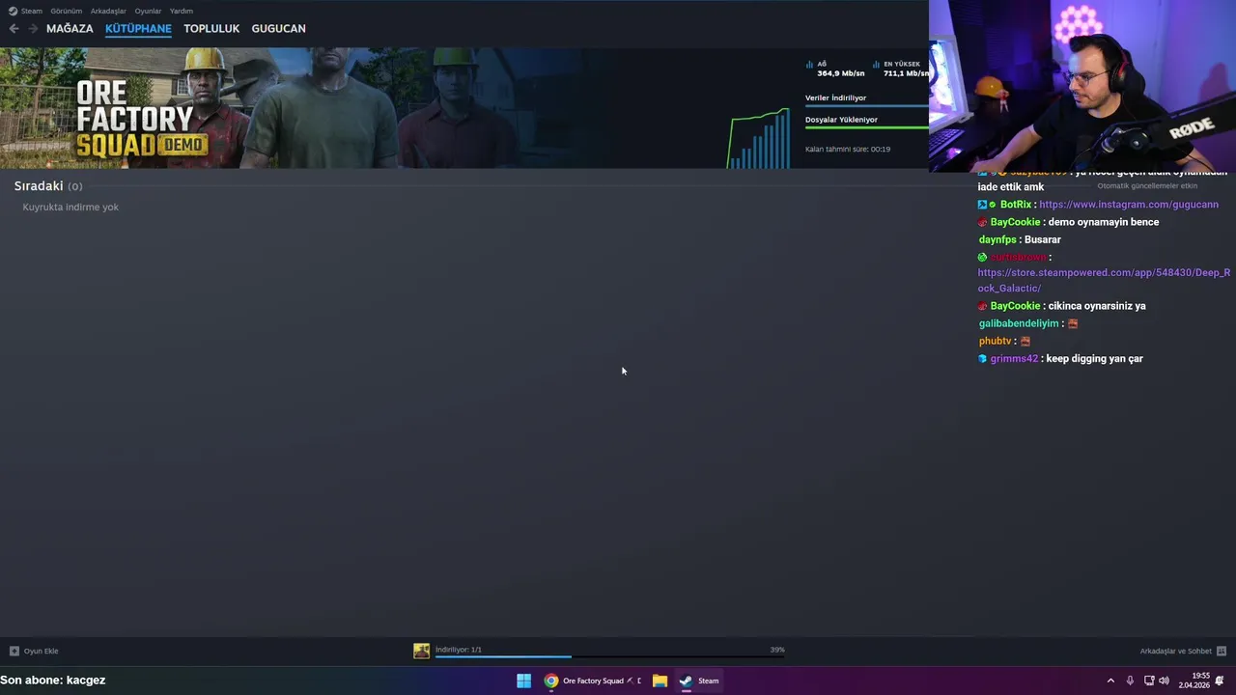Image resolution: width=1236 pixels, height=695 pixels.
Task: Go back with the left arrow
Action: click(14, 29)
